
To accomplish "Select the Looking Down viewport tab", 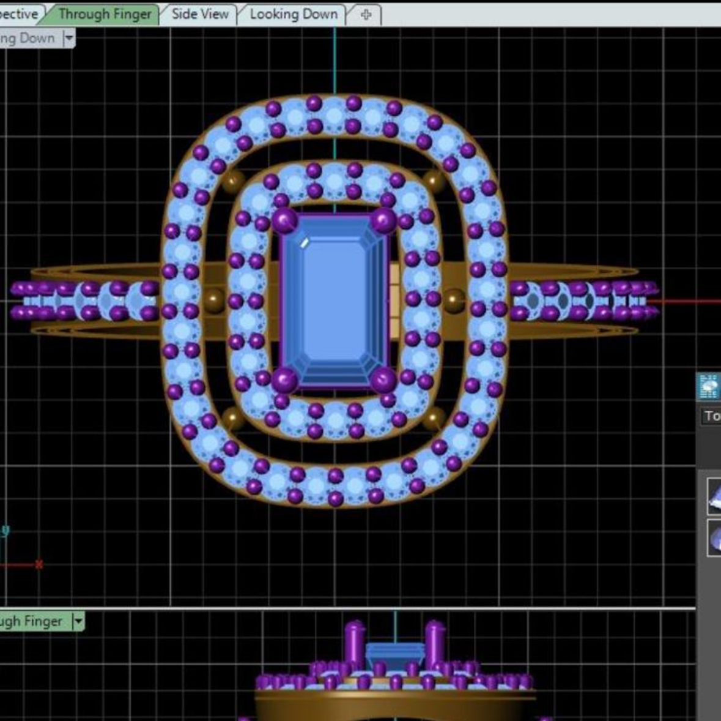I will (293, 14).
